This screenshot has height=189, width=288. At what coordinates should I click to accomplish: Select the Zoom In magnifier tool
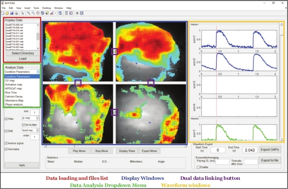(29, 13)
